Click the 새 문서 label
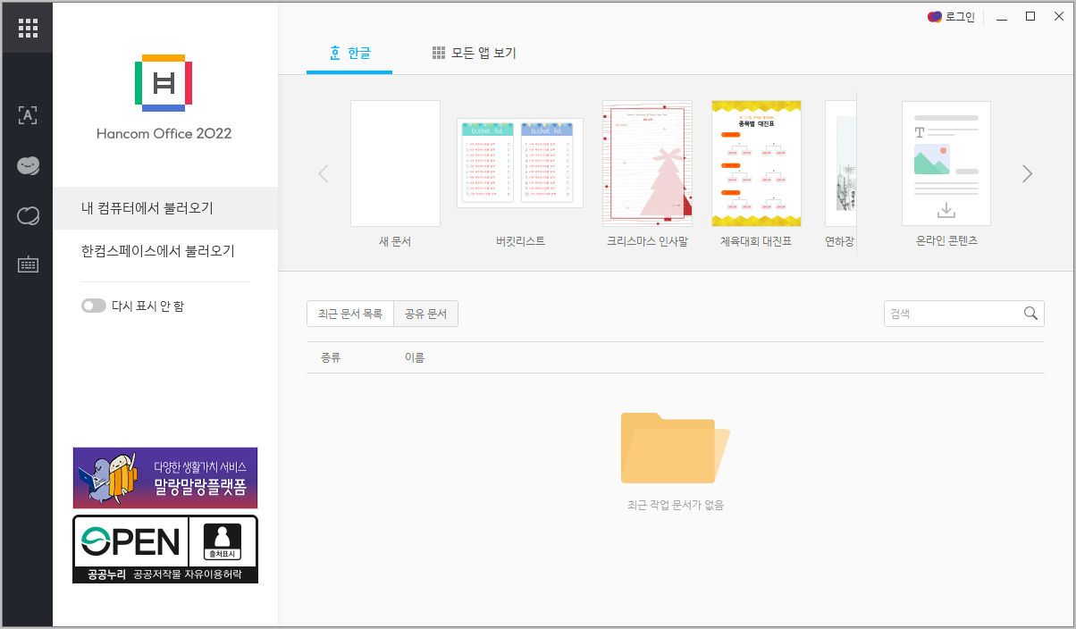This screenshot has height=629, width=1076. [x=395, y=241]
